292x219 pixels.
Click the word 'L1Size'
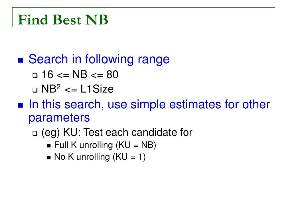coord(97,89)
